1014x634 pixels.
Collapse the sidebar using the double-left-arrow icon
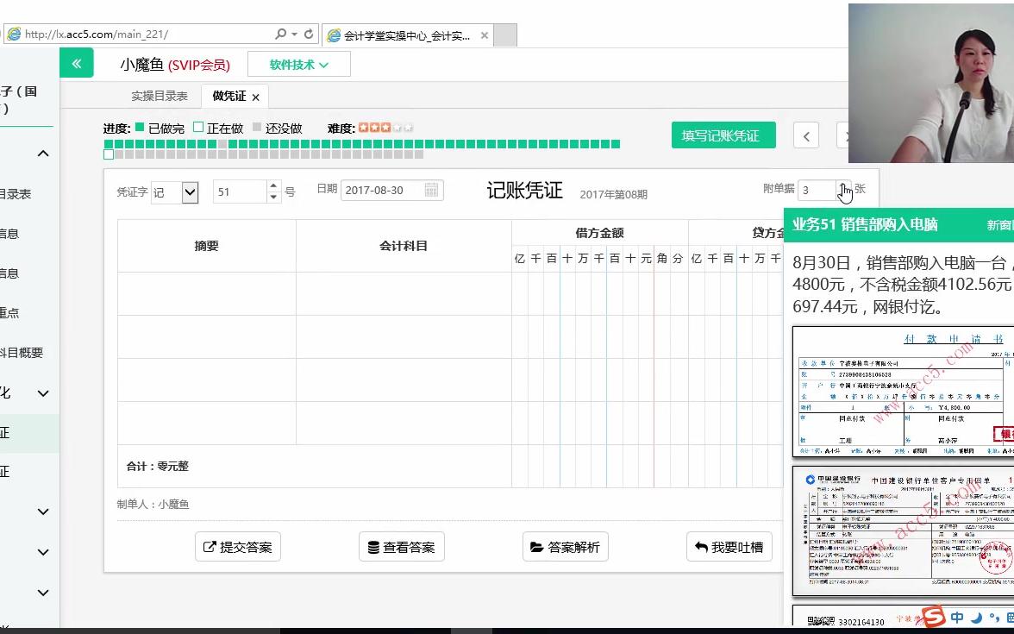click(x=76, y=63)
